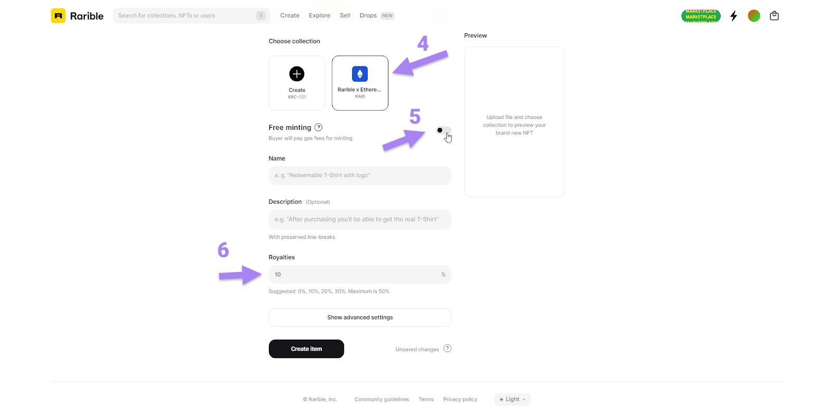Open the Privacy policy link
Screen dimensions: 832x416
[460, 399]
